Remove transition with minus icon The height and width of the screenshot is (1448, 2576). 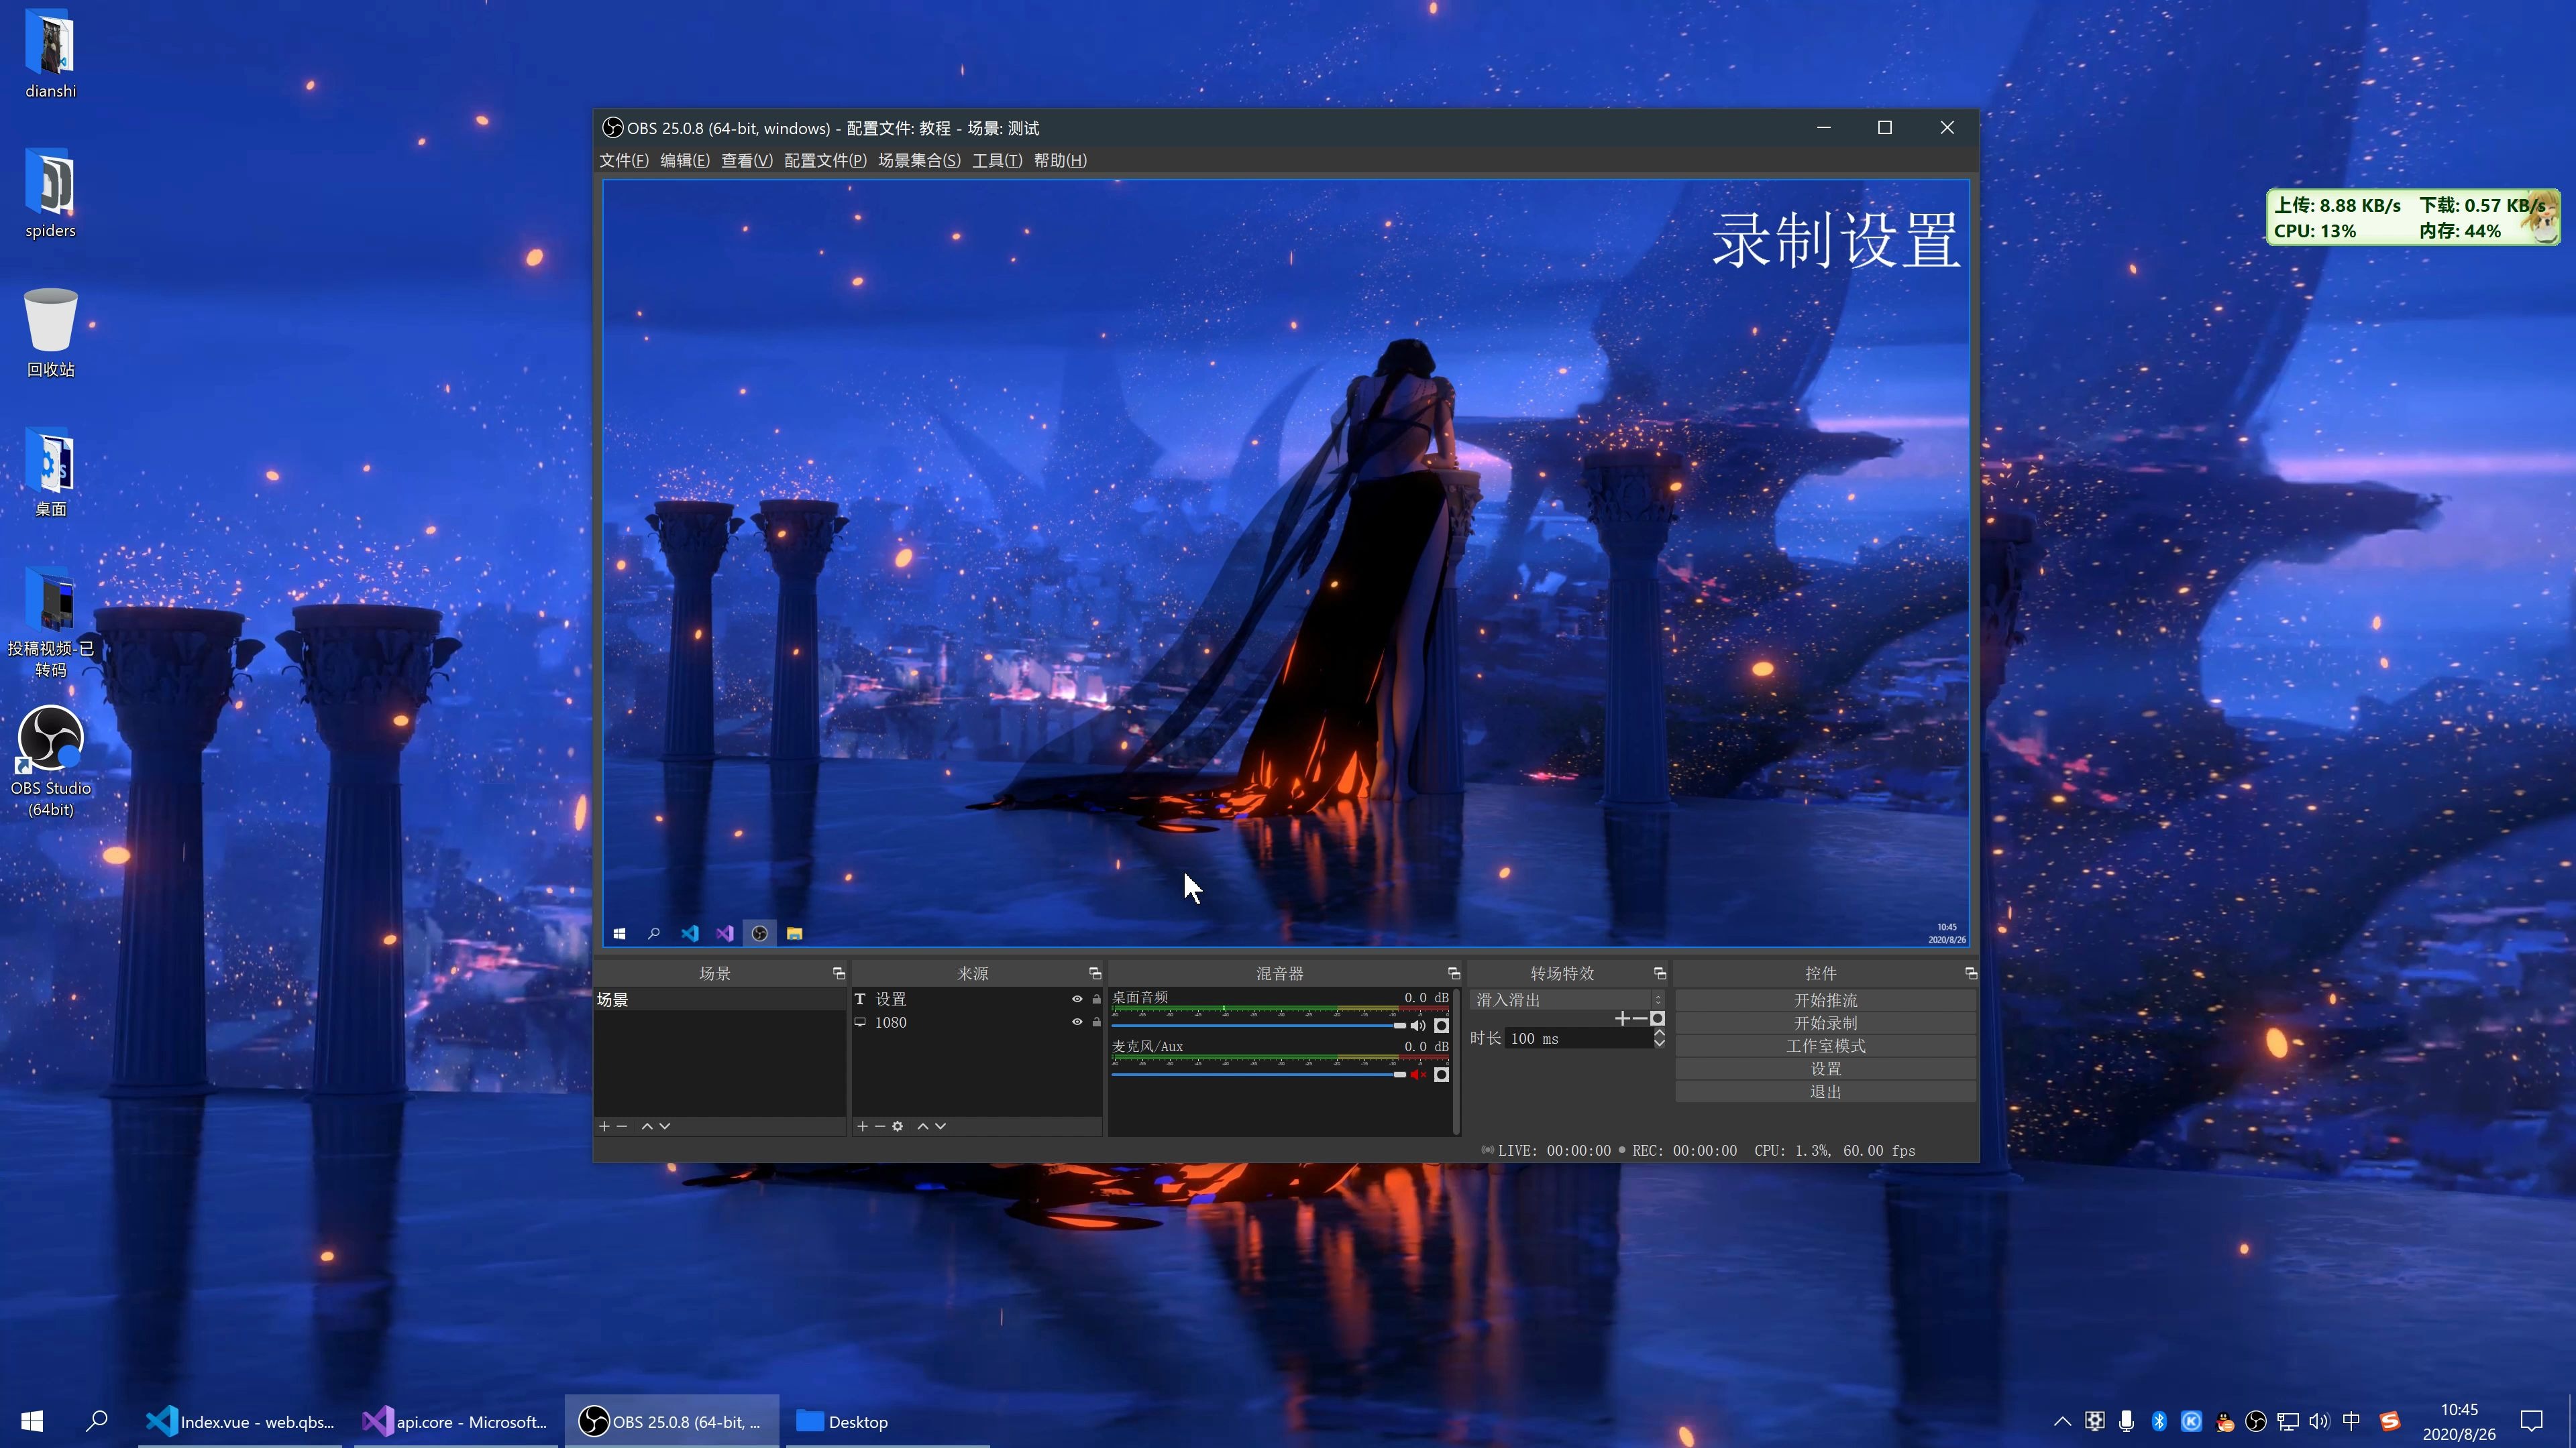[x=1640, y=1018]
